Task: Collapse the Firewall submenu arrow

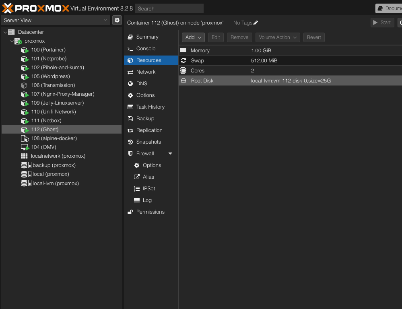Action: point(170,154)
